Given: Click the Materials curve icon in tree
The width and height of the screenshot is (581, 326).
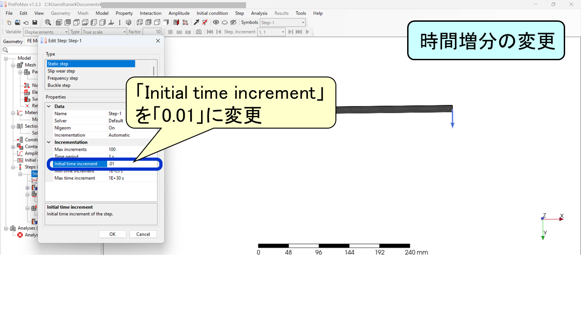Looking at the screenshot, I should click(20, 112).
